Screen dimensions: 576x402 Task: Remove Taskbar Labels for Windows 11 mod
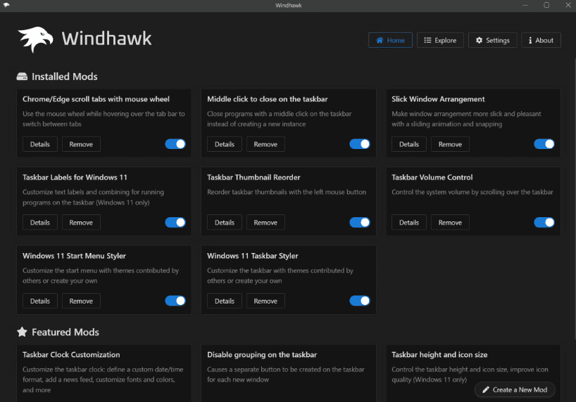81,222
